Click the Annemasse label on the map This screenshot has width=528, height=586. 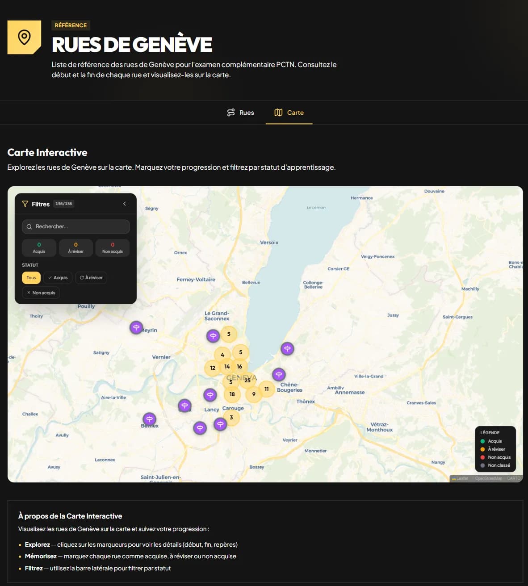pos(350,393)
